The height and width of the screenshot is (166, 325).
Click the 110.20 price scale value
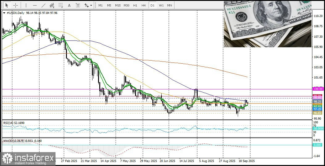[x=318, y=16]
